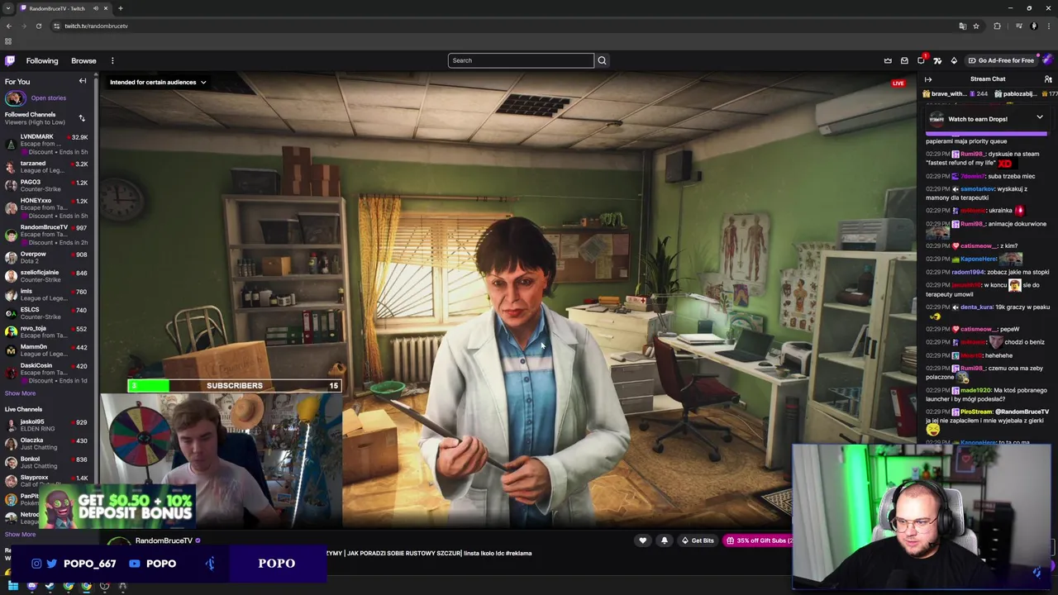Open user avatar menu in top right

pyautogui.click(x=1047, y=60)
